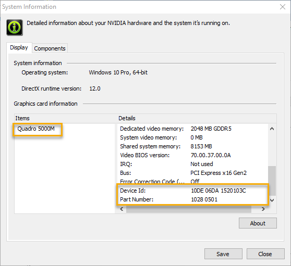This screenshot has height=266, width=291.
Task: Click the vertical scrollbar thumb in details
Action: point(272,181)
